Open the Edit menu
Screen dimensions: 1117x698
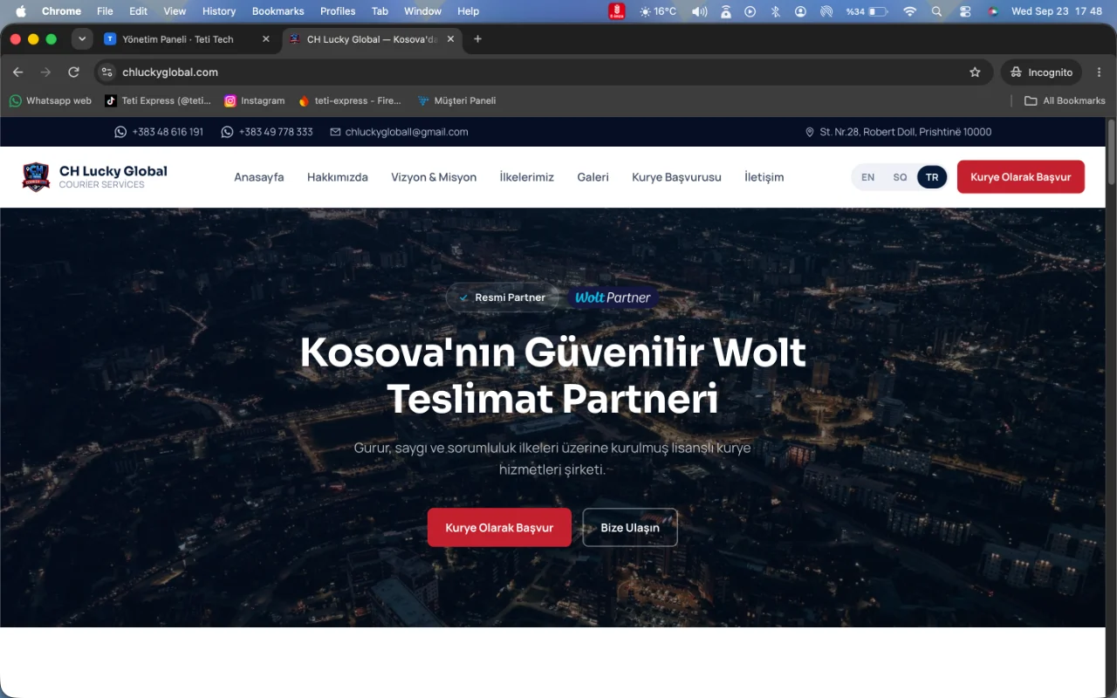coord(138,11)
